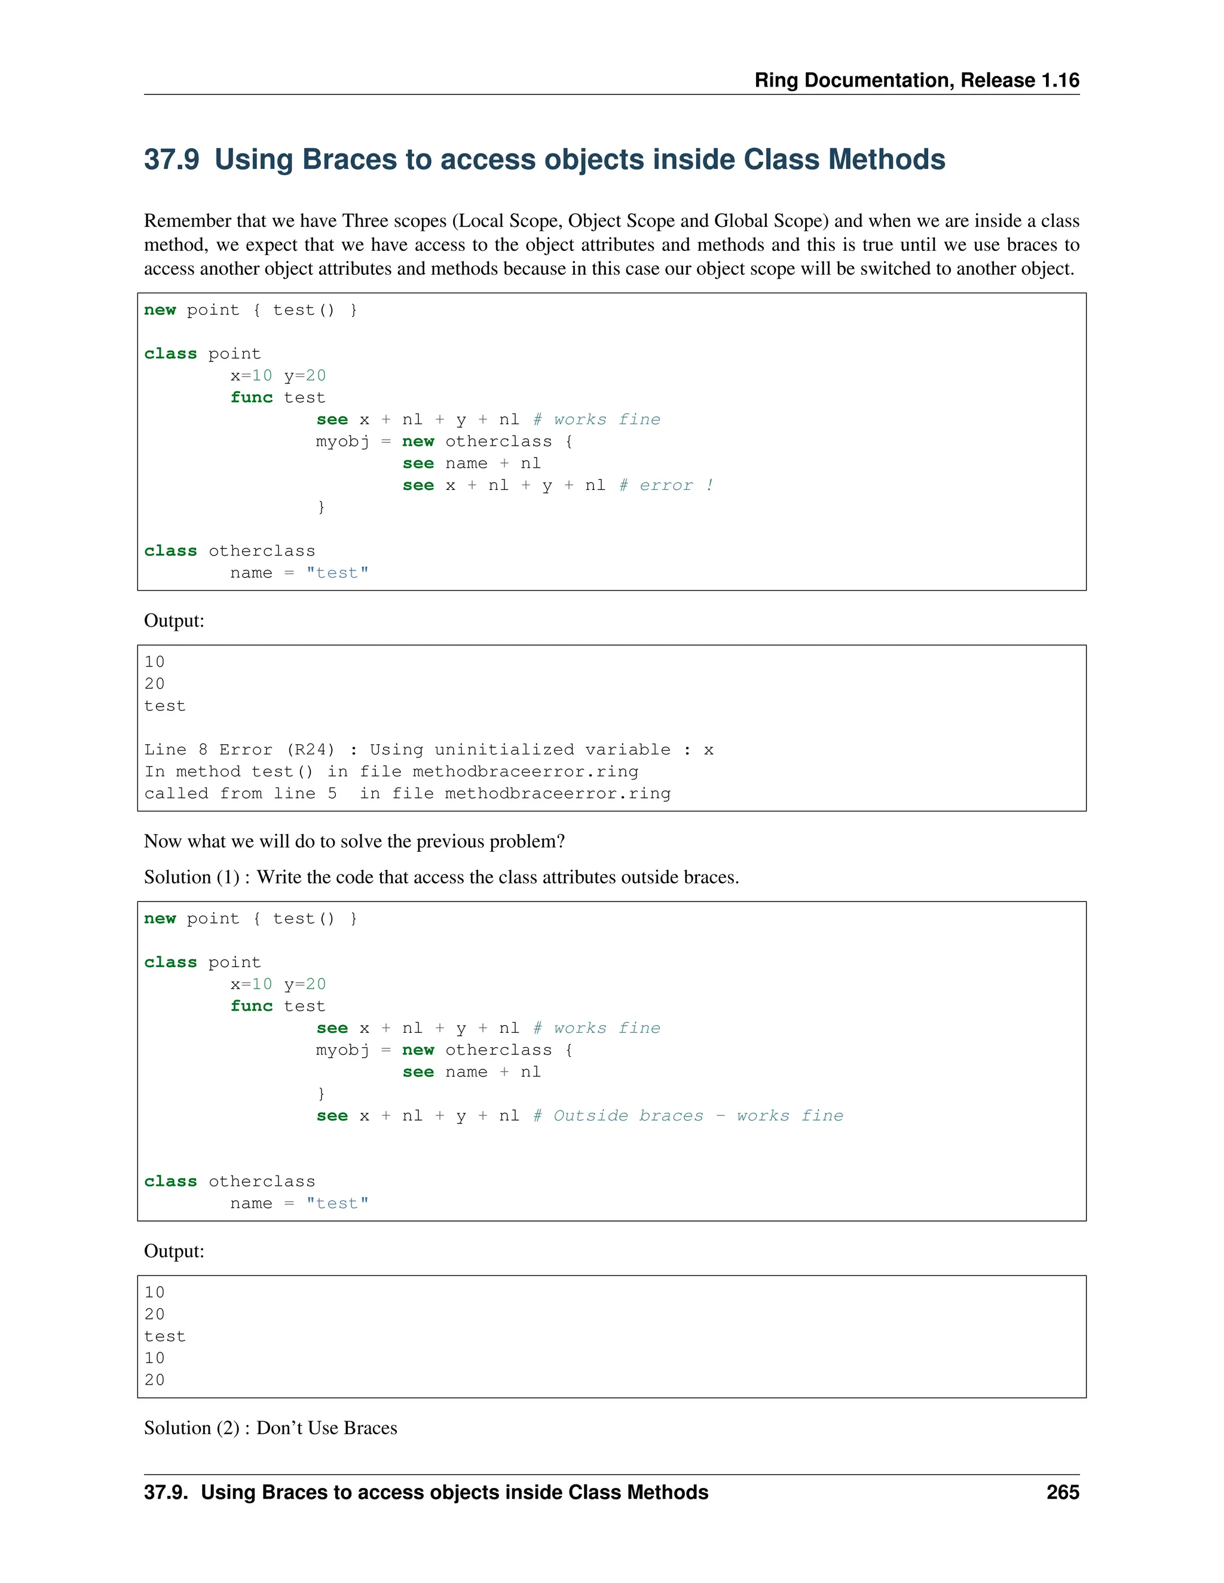Click 'called from line 5' error line

(407, 794)
